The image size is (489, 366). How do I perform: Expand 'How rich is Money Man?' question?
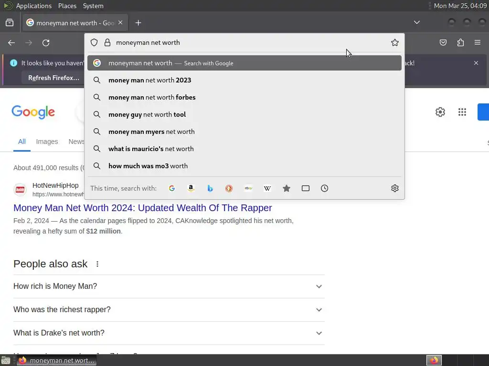point(169,286)
